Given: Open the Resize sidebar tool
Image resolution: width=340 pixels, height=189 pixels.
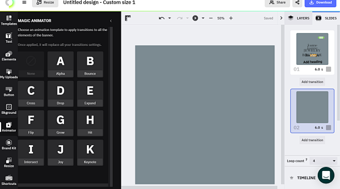Looking at the screenshot, I should pos(9,162).
